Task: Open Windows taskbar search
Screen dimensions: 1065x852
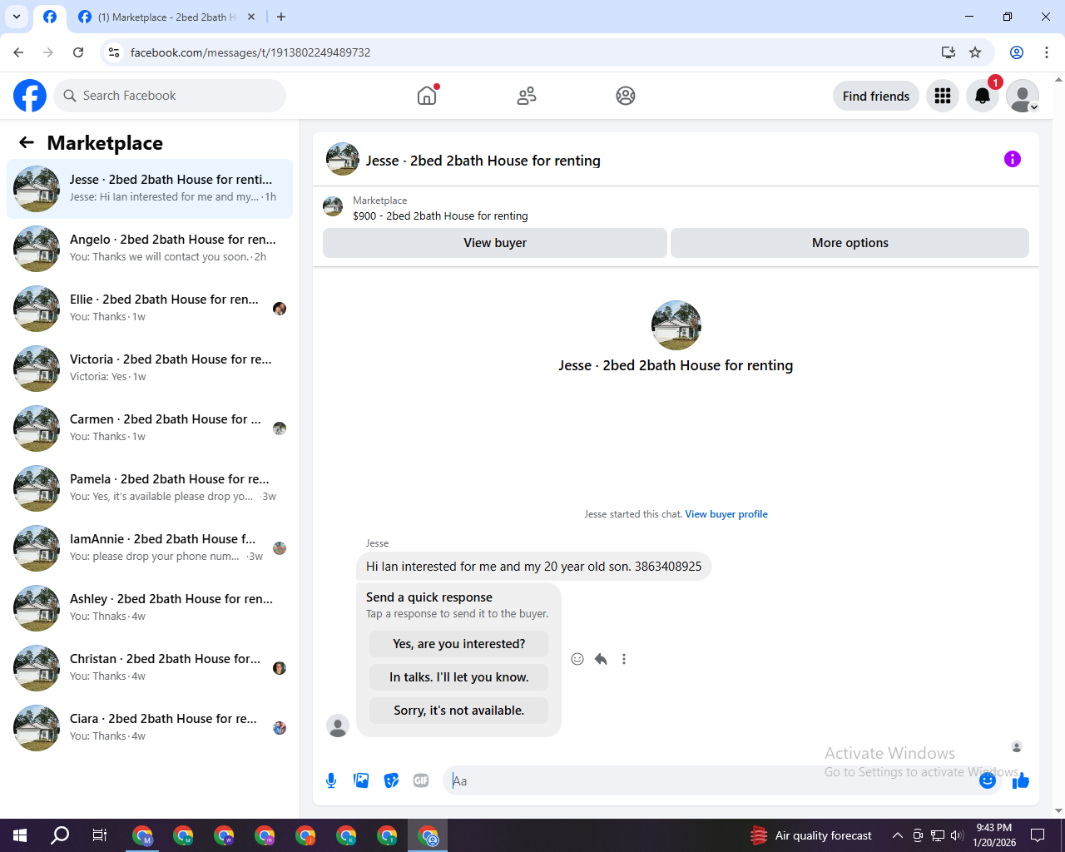Action: [x=60, y=835]
